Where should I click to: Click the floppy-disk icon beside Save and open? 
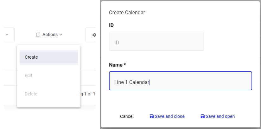pos(203,116)
